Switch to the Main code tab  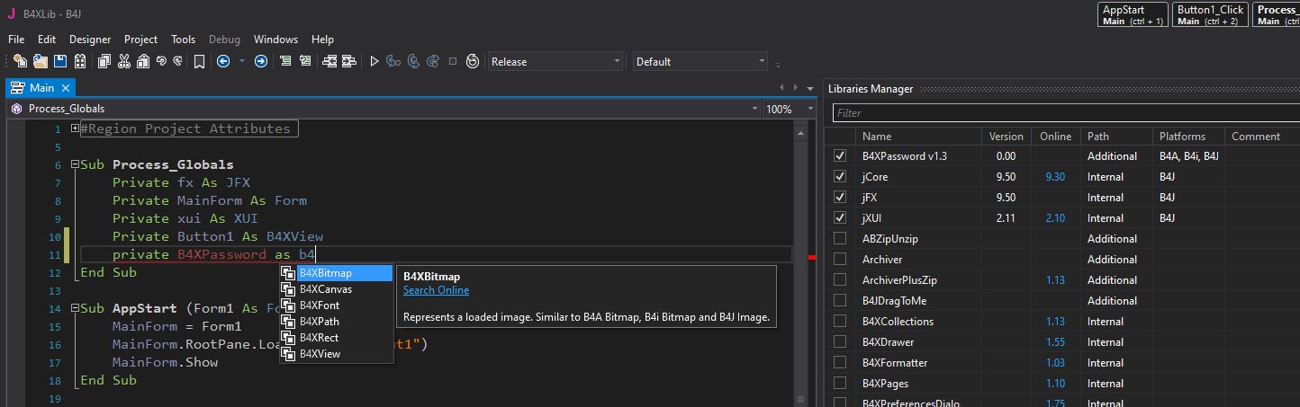click(x=41, y=88)
